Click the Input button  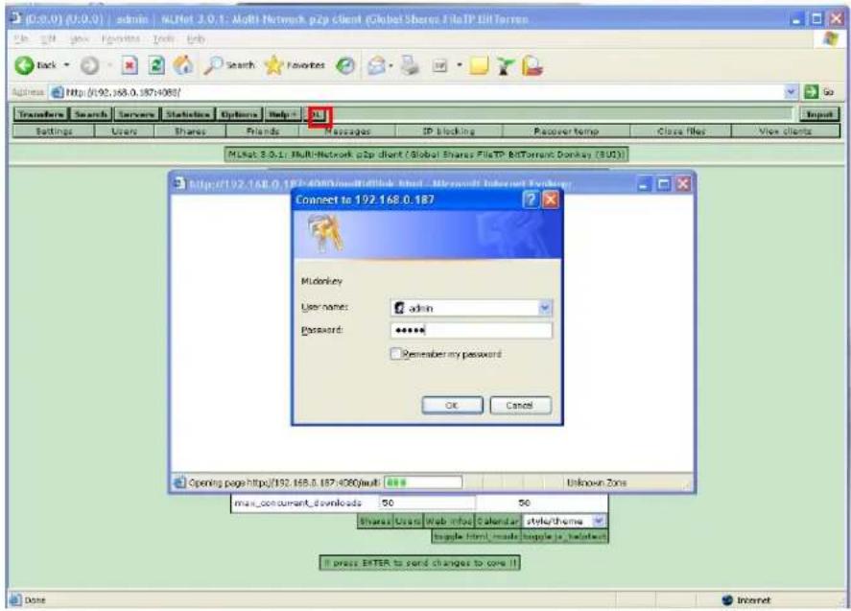click(x=819, y=114)
